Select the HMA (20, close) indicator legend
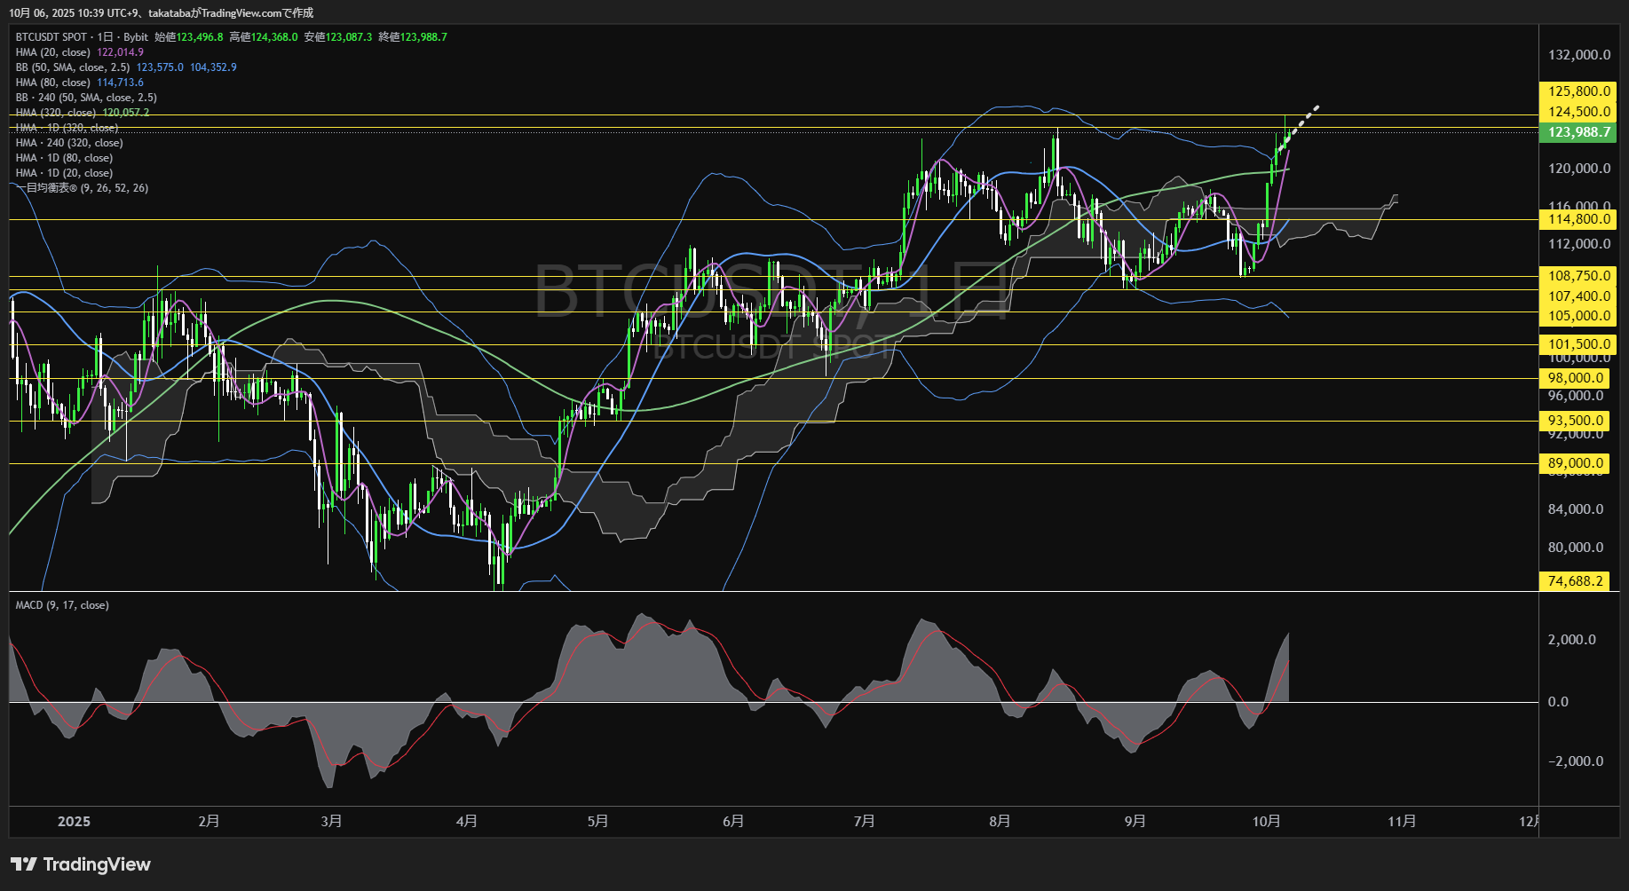Viewport: 1629px width, 891px height. tap(53, 52)
